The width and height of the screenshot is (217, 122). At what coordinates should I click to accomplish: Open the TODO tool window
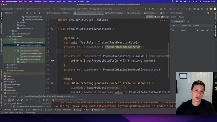point(7,110)
